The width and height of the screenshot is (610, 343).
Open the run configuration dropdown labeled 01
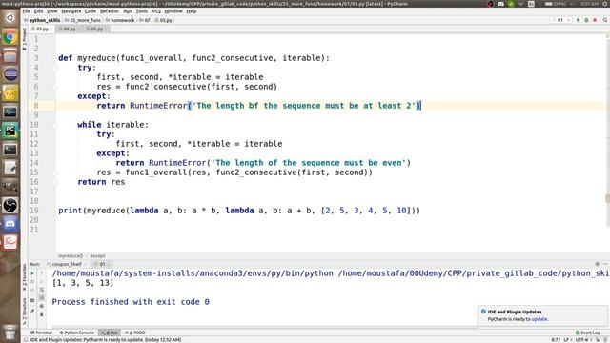point(561,20)
